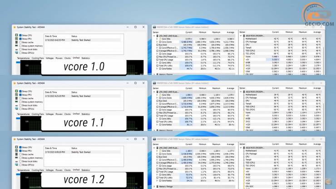Switch to Voltages tab in vcore 1.1 window
Viewport: 336px width, 189px height.
point(49,114)
